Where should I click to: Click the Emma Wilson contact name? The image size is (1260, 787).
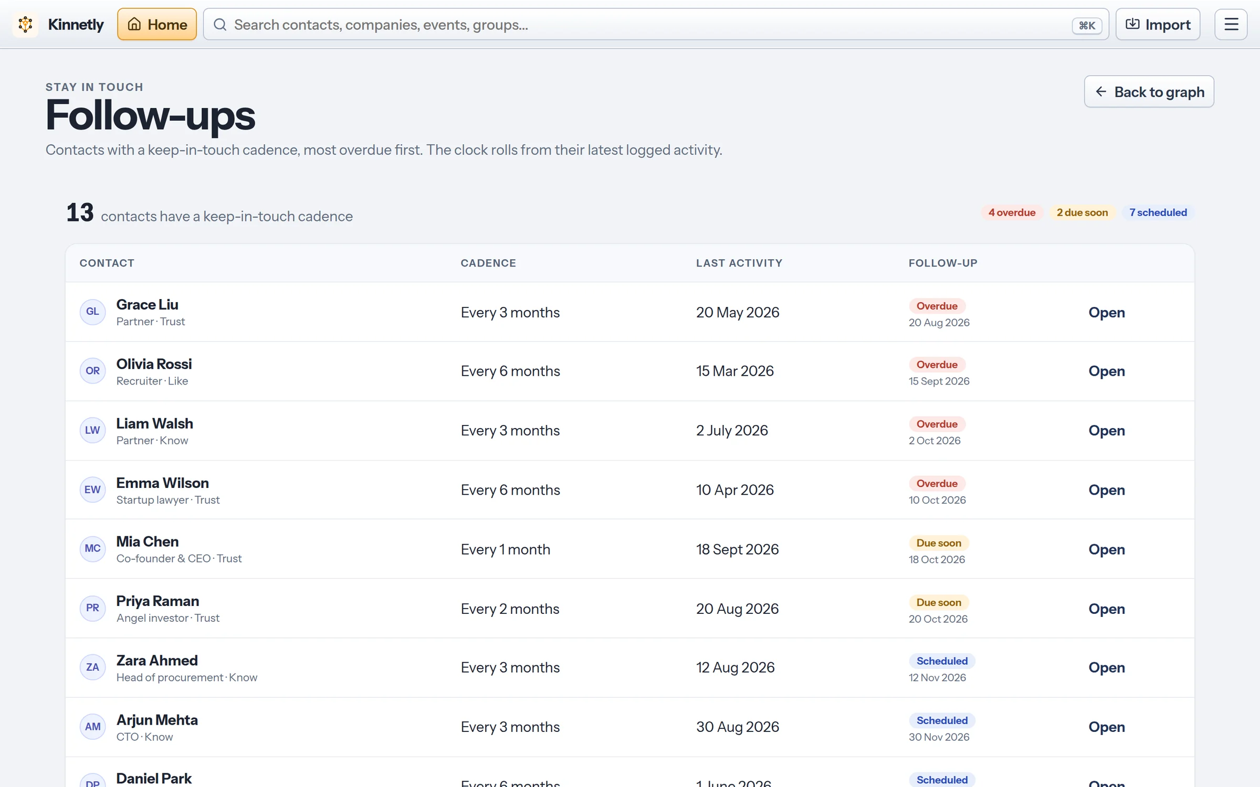(x=162, y=483)
